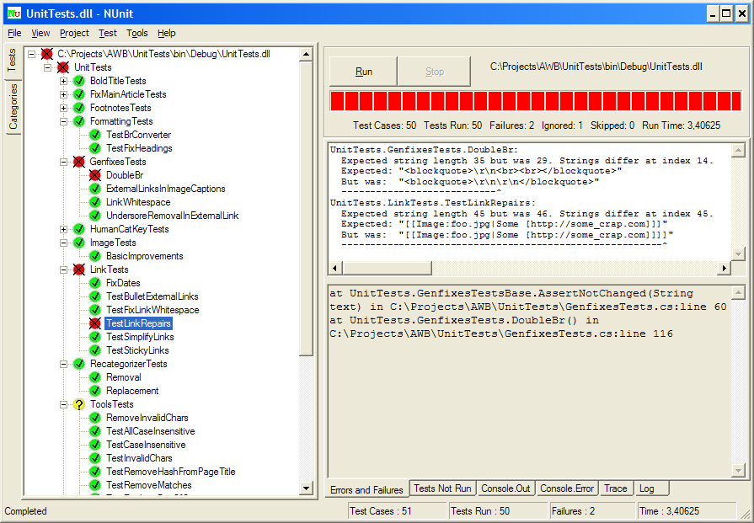Click the NUnit icon in title bar
This screenshot has width=754, height=523.
(x=13, y=13)
